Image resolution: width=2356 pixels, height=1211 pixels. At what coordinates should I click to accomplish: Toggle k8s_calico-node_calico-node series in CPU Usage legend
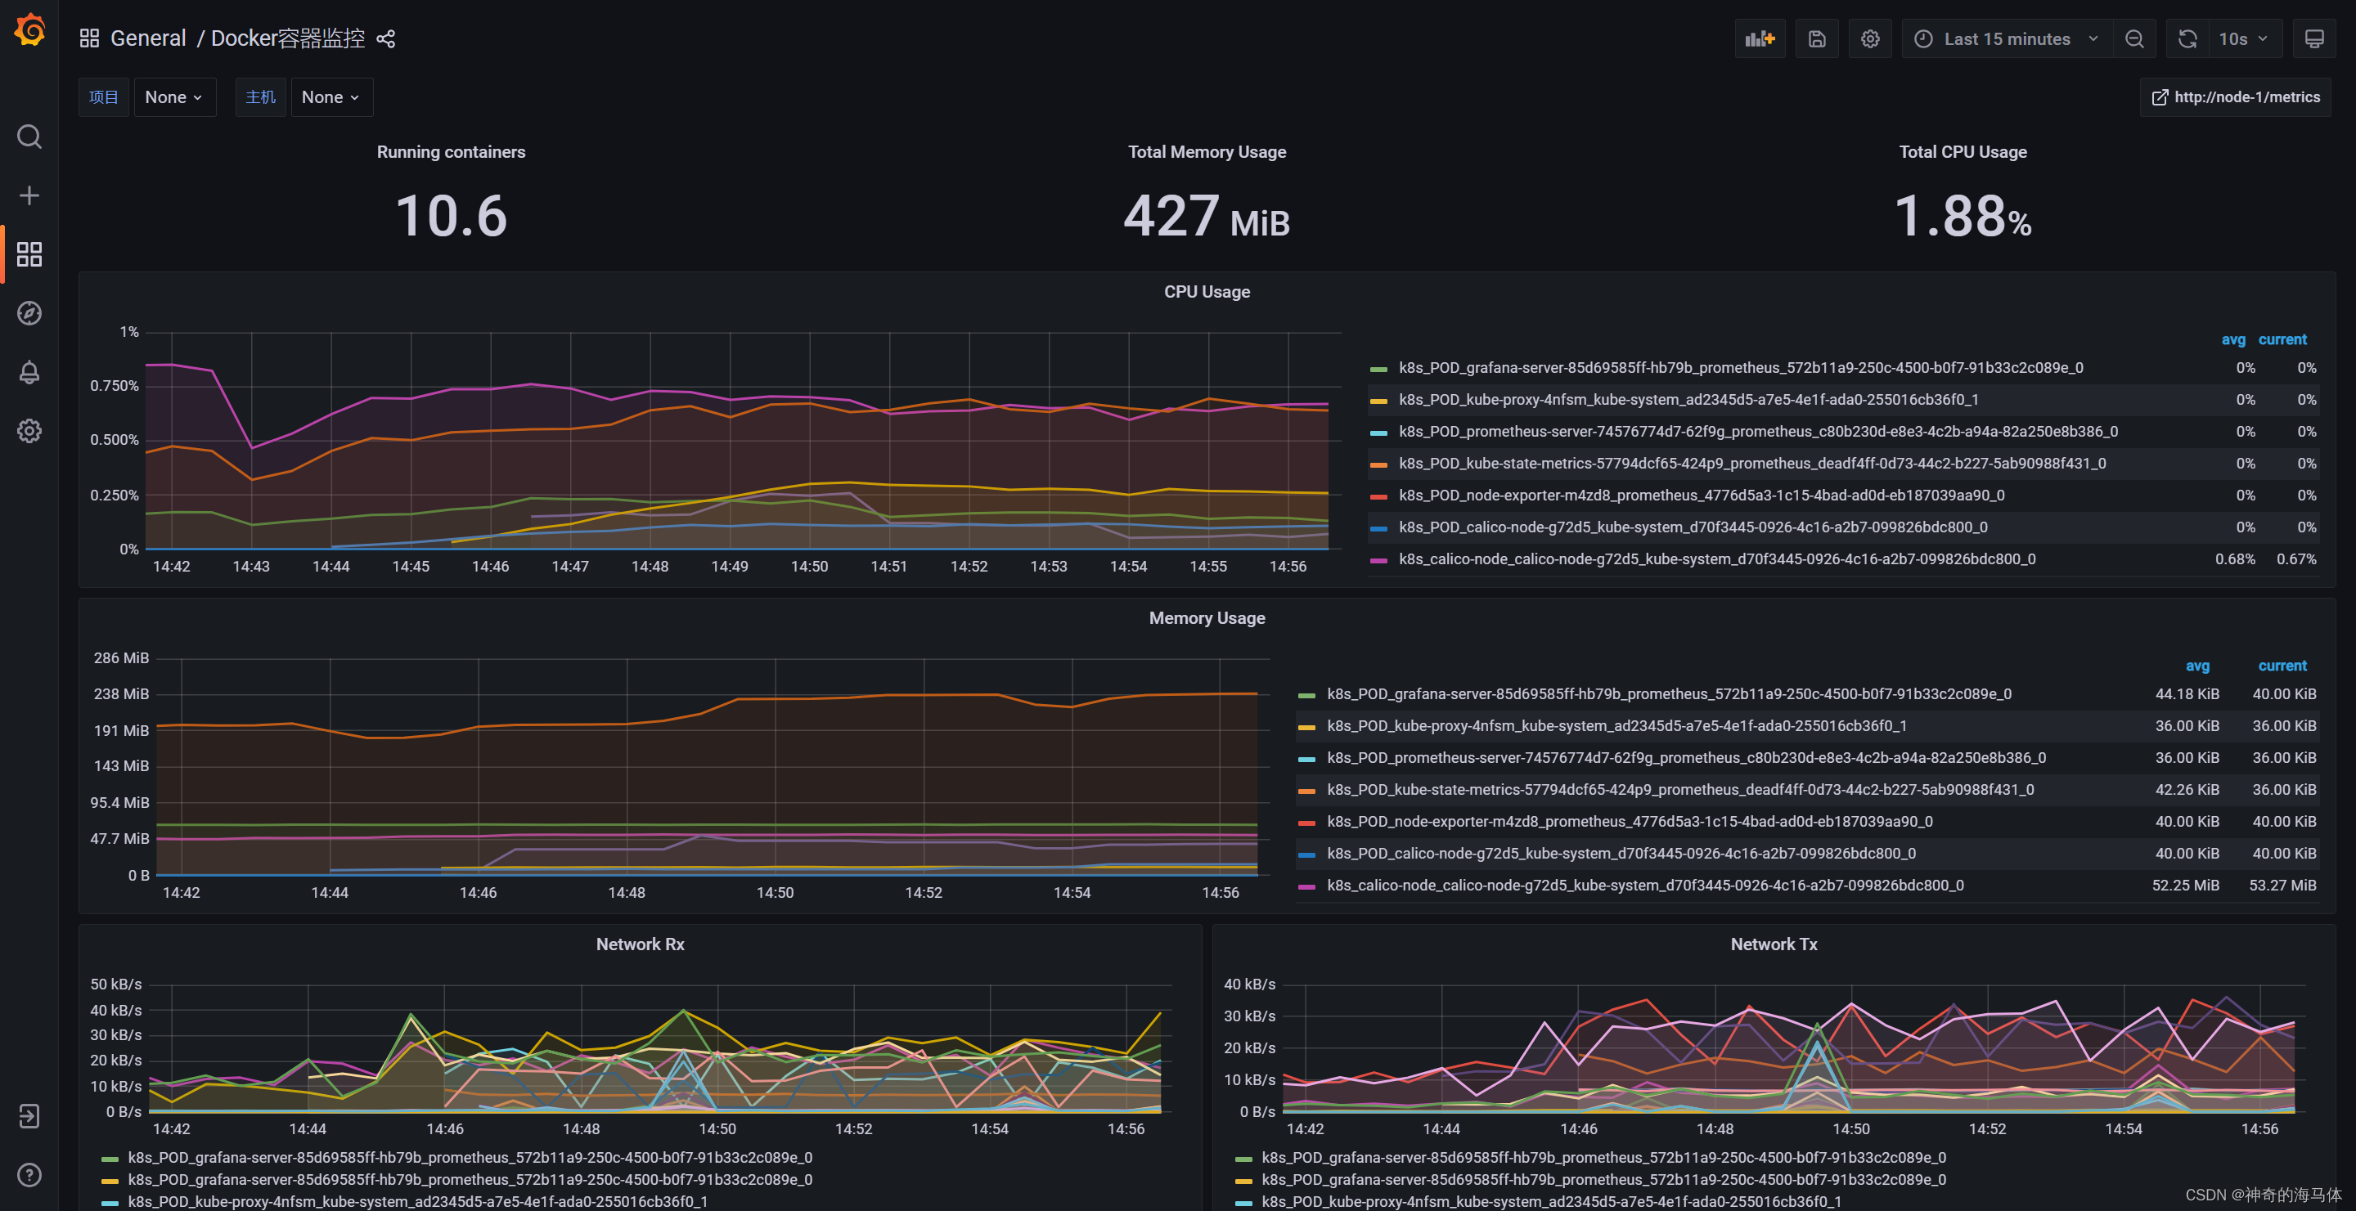tap(1717, 559)
